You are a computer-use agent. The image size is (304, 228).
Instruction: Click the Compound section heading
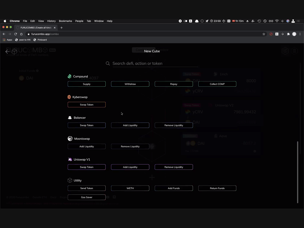(x=80, y=76)
